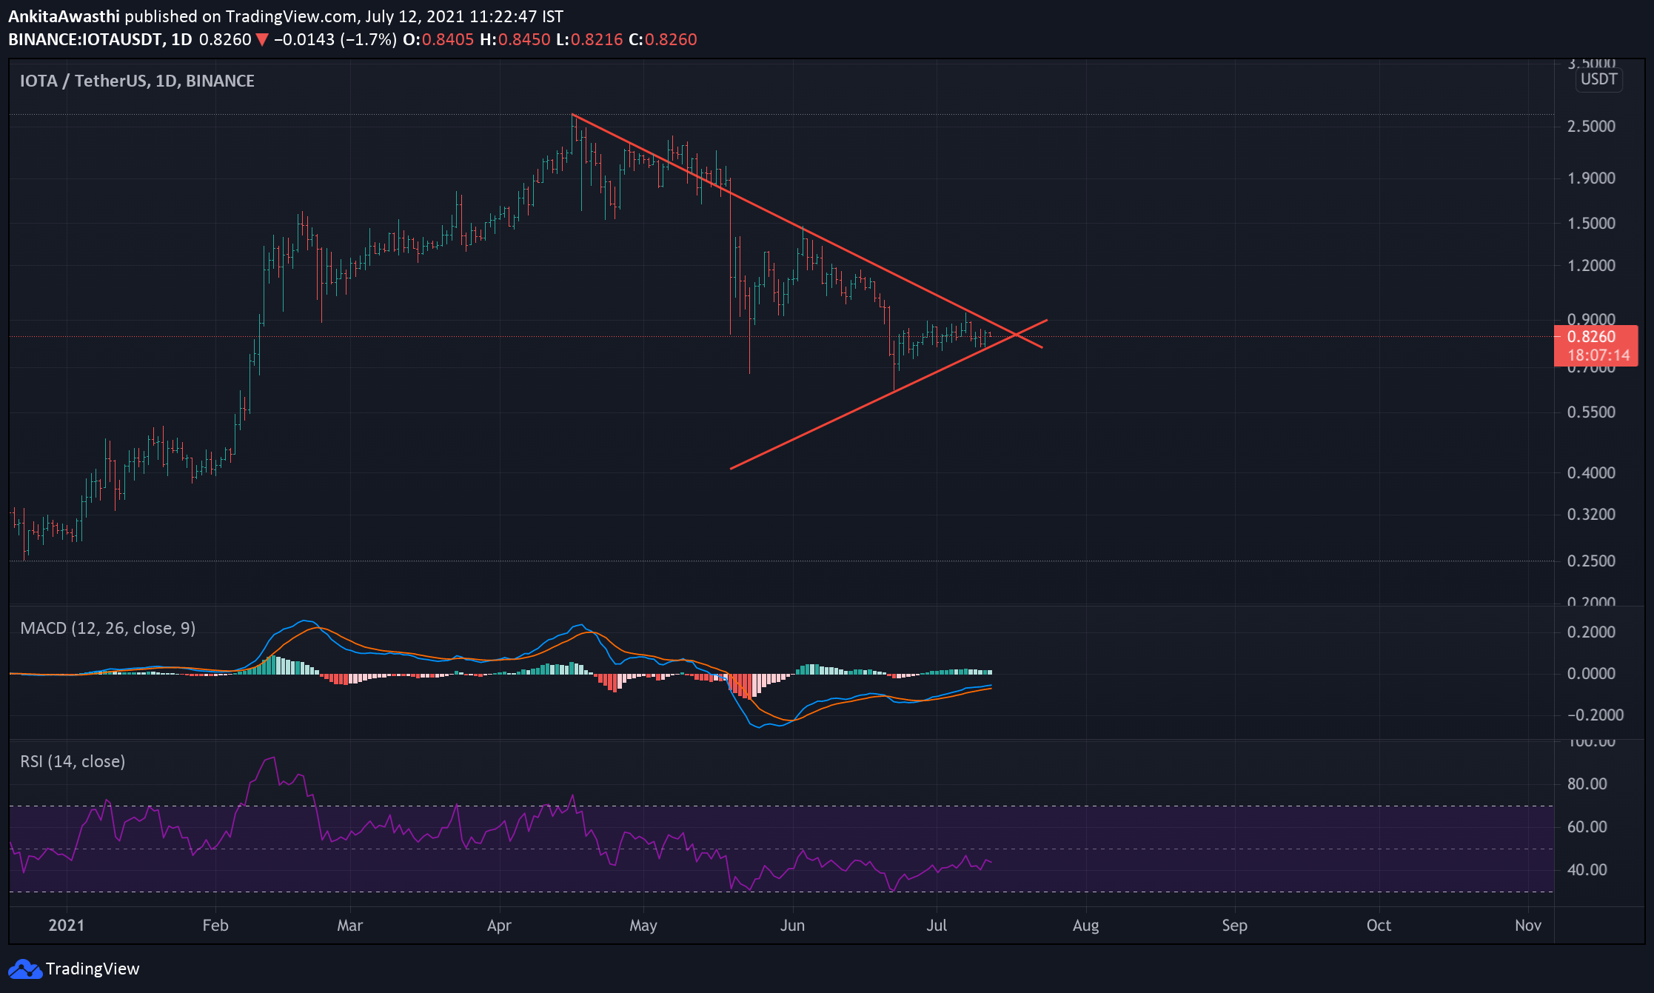The width and height of the screenshot is (1654, 993).
Task: Click the RSI (14, close) indicator label
Action: pyautogui.click(x=73, y=761)
